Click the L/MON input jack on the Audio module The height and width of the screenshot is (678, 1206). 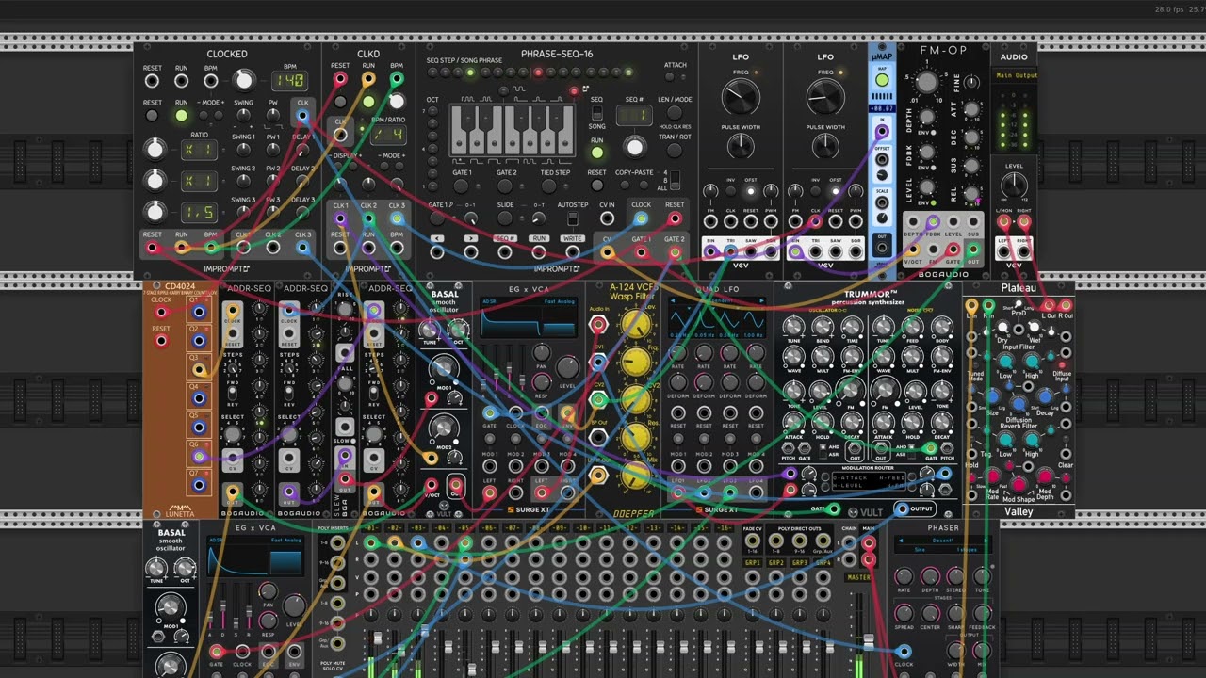[1004, 222]
